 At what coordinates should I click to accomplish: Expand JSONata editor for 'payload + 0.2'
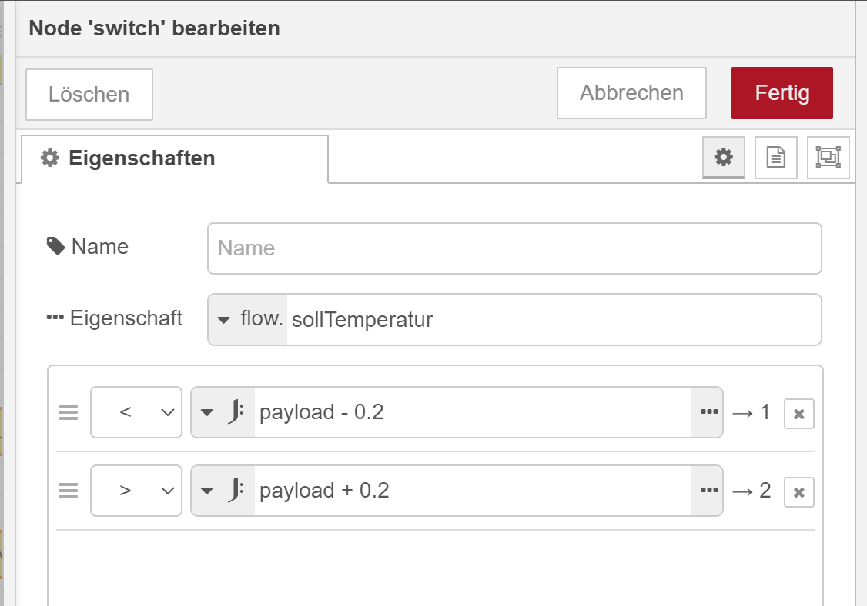tap(709, 491)
